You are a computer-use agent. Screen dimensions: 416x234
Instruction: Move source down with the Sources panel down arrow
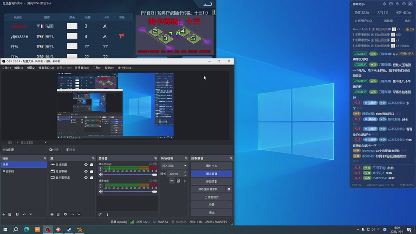pos(79,214)
